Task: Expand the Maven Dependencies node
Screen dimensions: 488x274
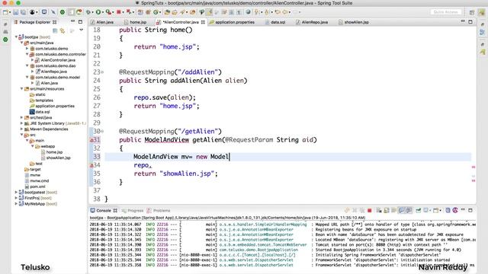Action: tap(22, 129)
